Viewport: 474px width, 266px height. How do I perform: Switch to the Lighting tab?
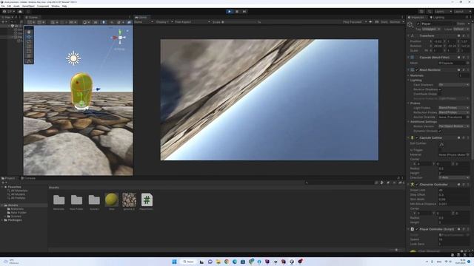click(x=437, y=18)
